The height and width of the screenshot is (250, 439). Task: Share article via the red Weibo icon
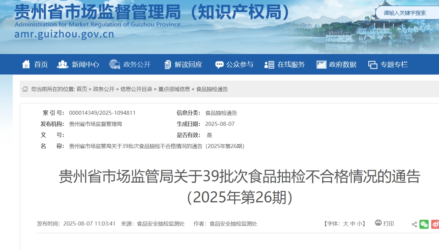click(435, 224)
